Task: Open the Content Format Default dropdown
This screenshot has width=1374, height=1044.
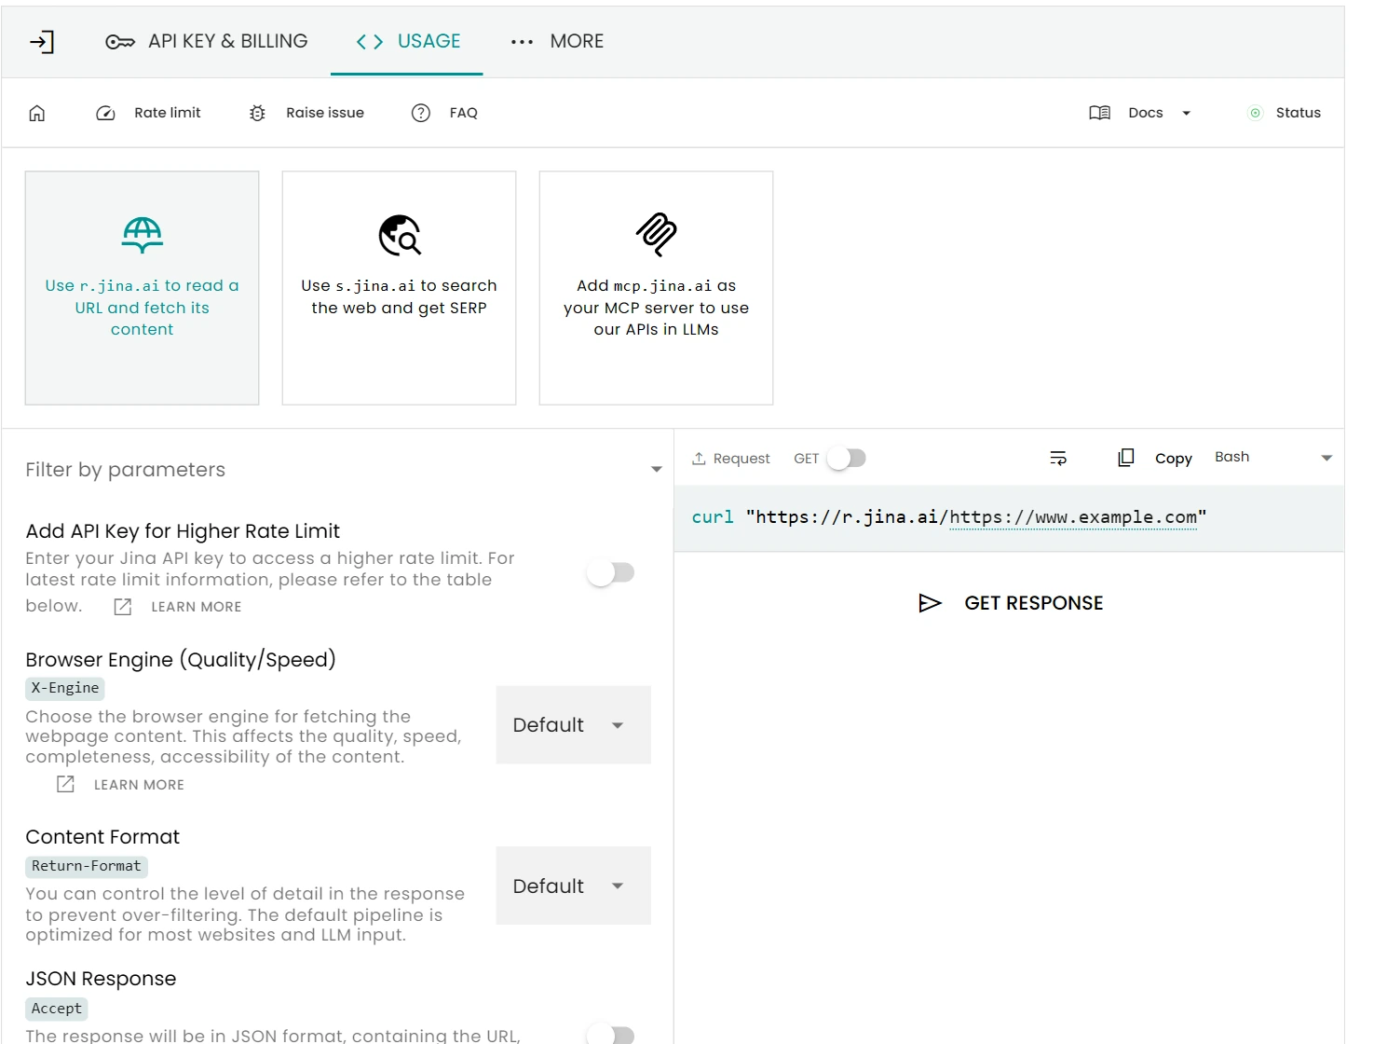Action: point(574,886)
